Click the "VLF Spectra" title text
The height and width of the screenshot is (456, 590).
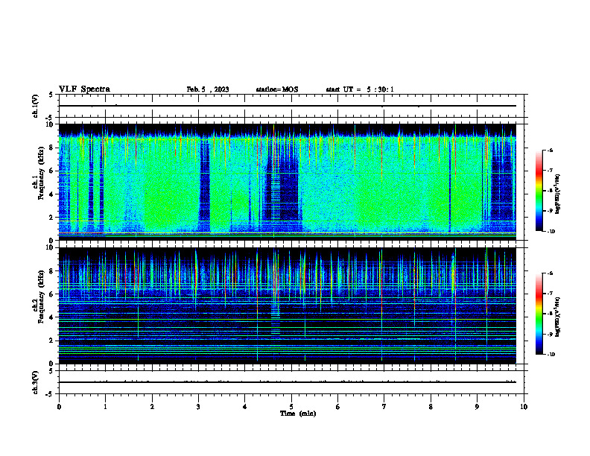click(x=84, y=89)
